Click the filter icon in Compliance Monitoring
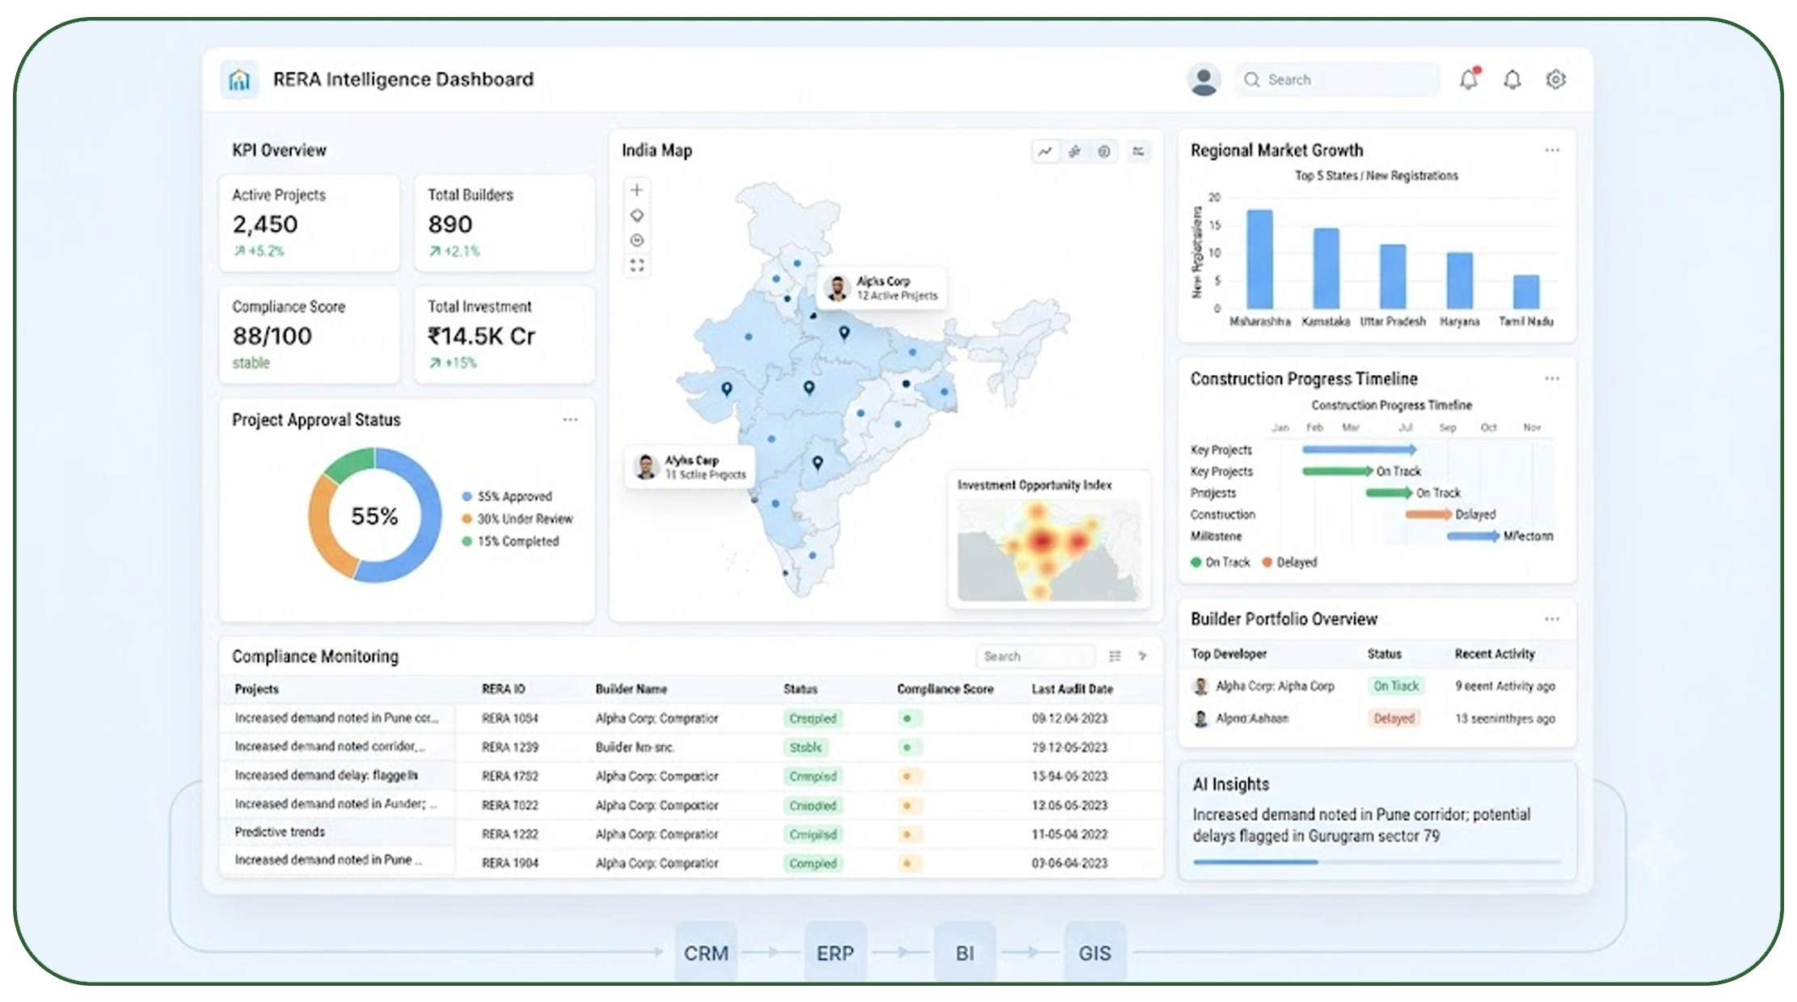The height and width of the screenshot is (1002, 1797). [1142, 656]
